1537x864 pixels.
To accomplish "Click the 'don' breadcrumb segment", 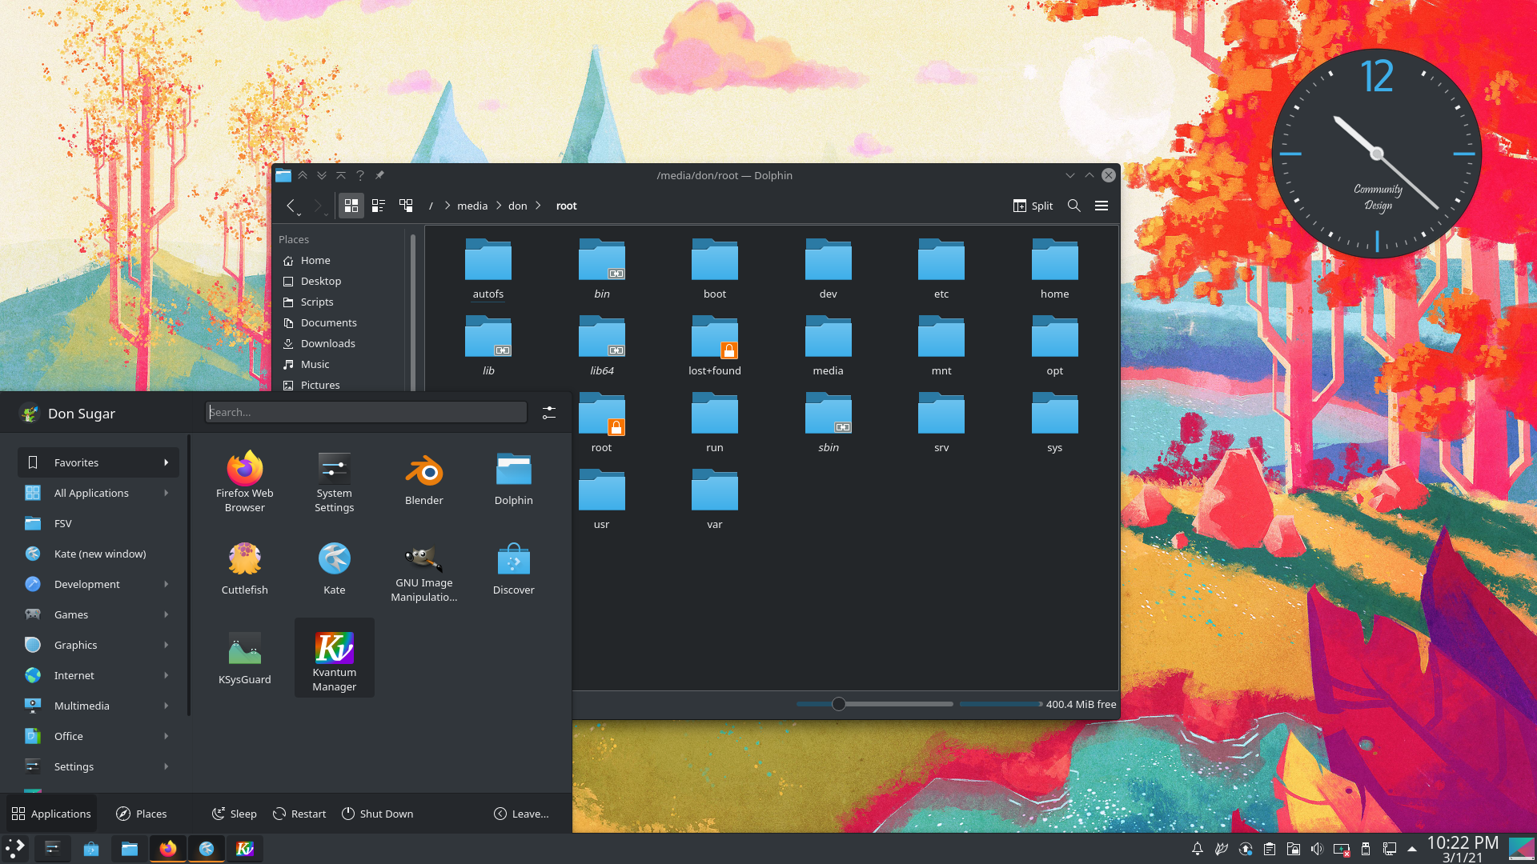I will click(x=518, y=206).
